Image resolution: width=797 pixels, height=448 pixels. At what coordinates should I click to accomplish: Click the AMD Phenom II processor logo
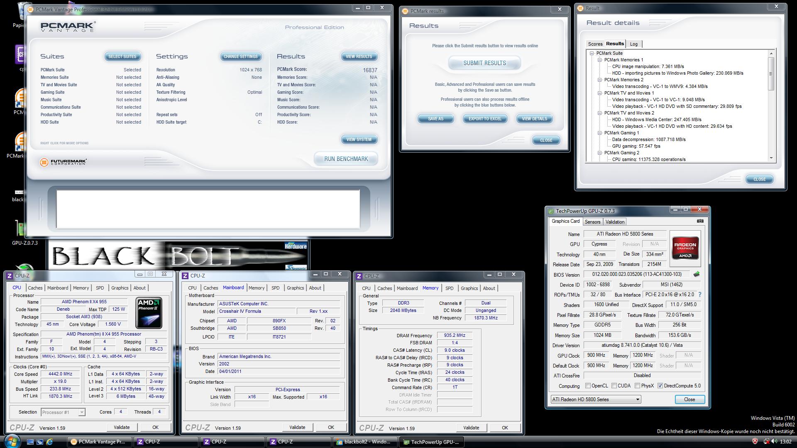click(x=149, y=313)
